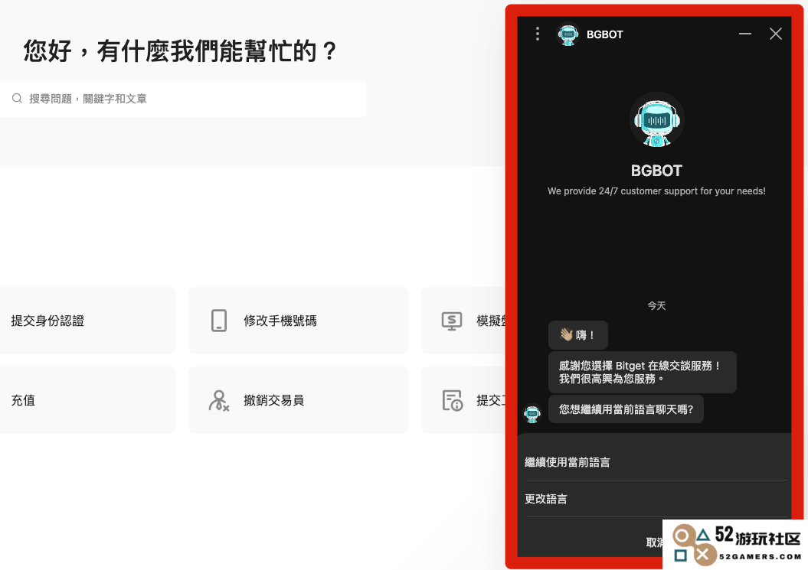Viewport: 808px width, 570px height.
Task: Click the message 您想繼續用當前語言聊天嗎?
Action: 626,409
